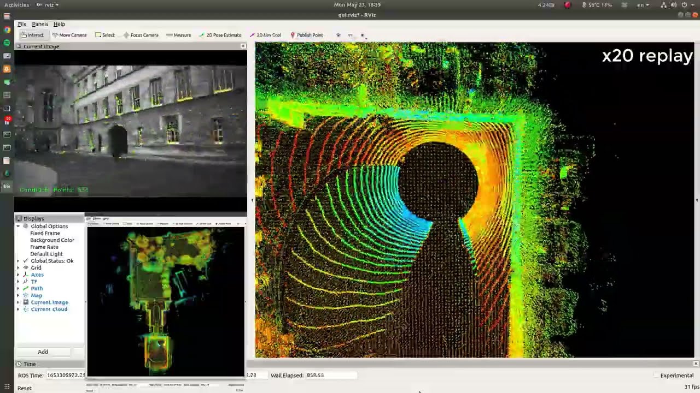
Task: Open Activities overview
Action: tap(16, 5)
